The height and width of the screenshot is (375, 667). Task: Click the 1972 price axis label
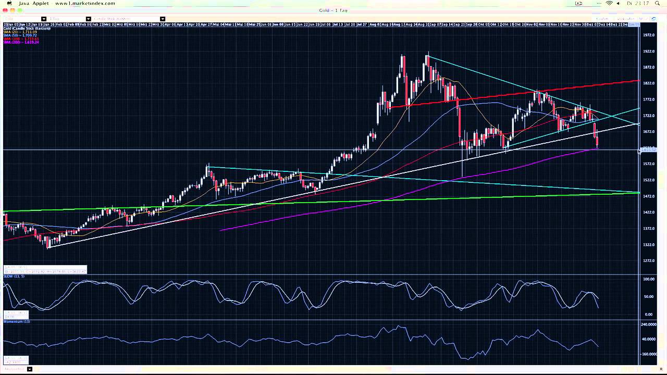649,35
